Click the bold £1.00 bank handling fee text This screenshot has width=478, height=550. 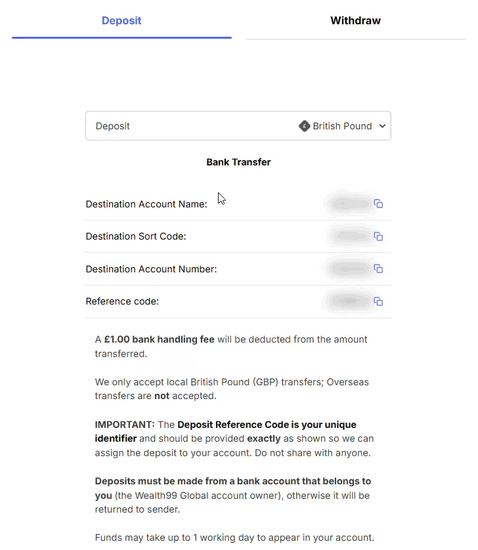click(x=159, y=339)
